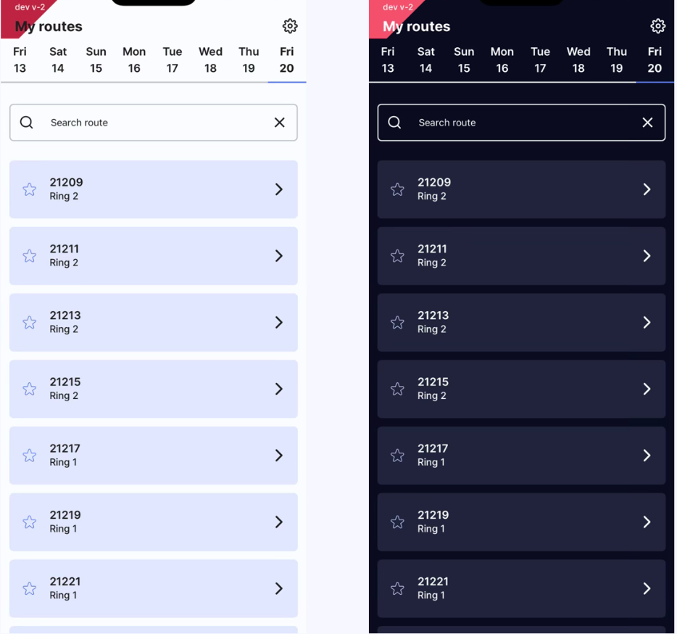This screenshot has height=634, width=677.
Task: Select Fri 13 day in light theme
Action: 20,60
